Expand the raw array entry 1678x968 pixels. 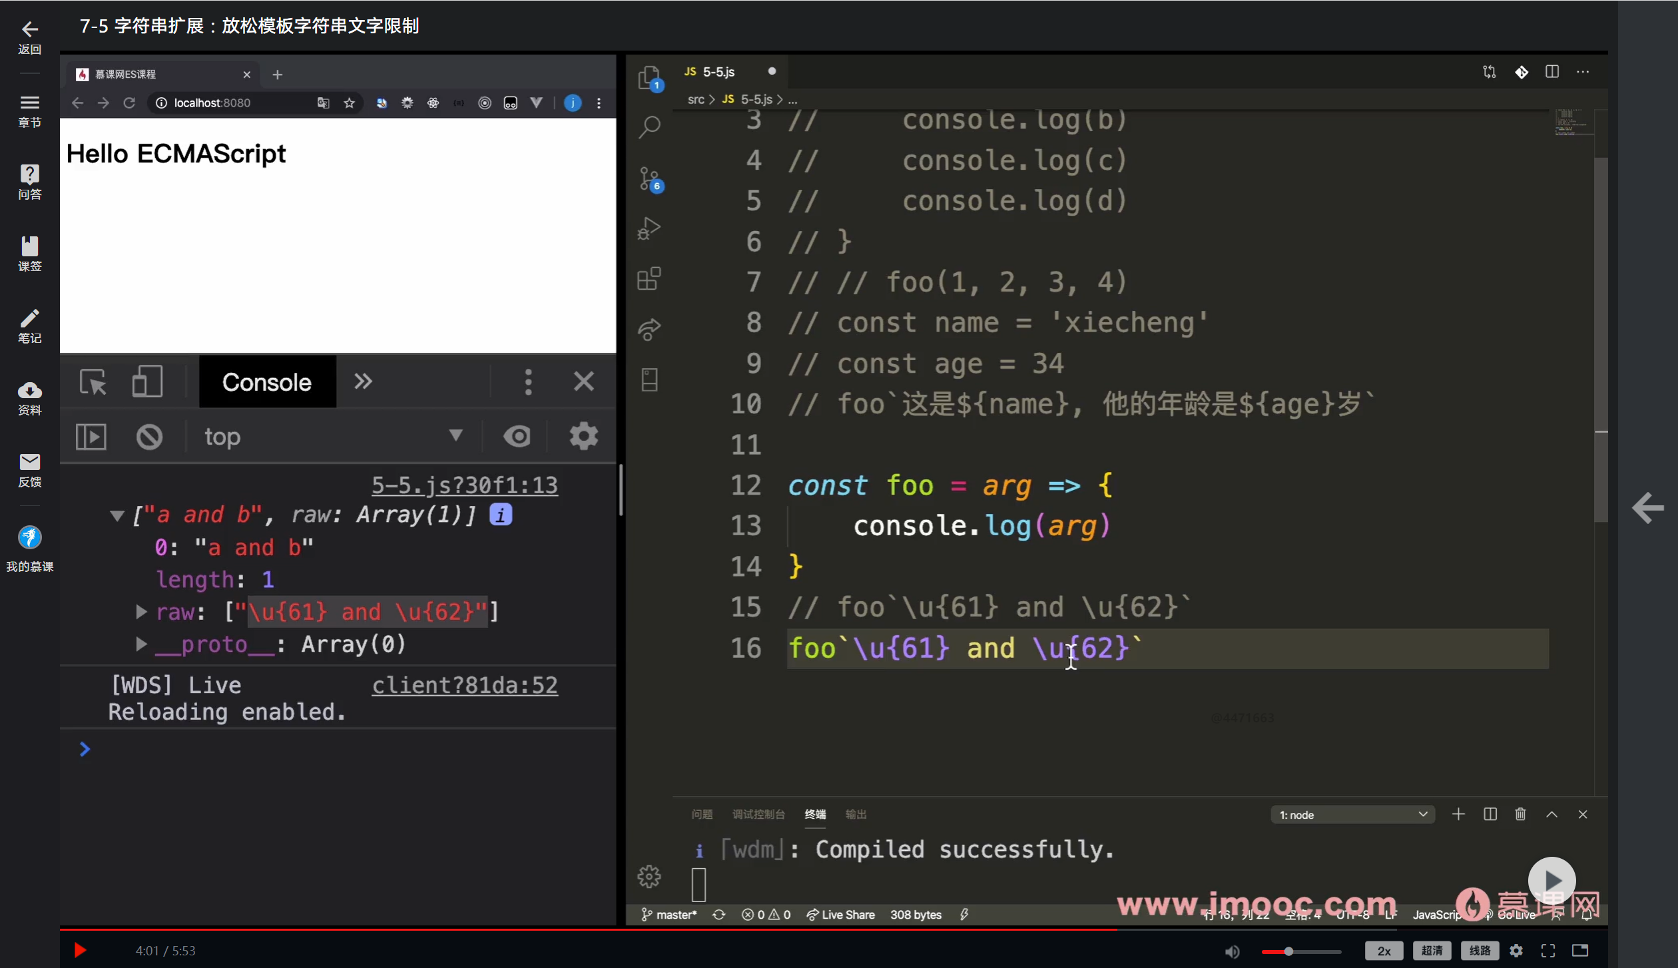point(140,612)
